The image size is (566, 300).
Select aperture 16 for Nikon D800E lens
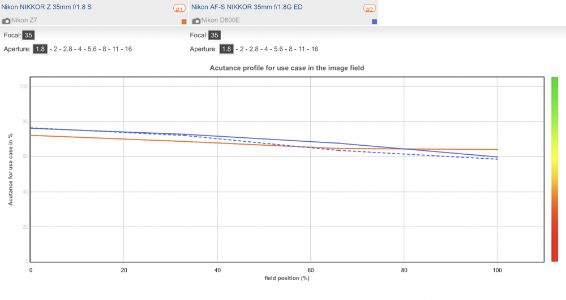(314, 49)
